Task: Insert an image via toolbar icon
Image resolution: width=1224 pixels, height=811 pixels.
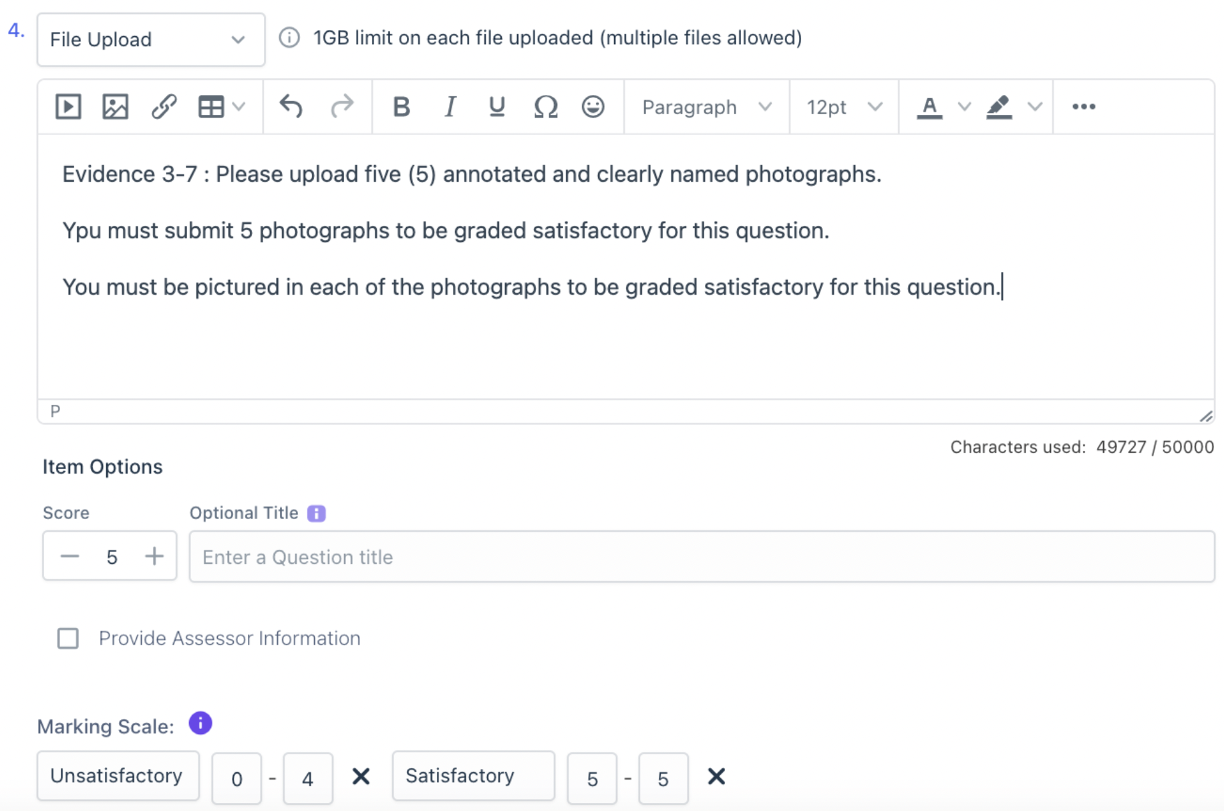Action: point(115,107)
